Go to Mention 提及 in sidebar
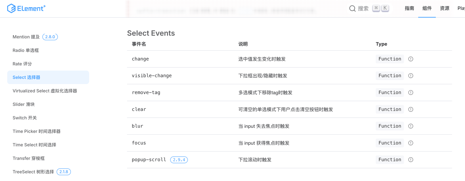465x181 pixels. click(26, 37)
